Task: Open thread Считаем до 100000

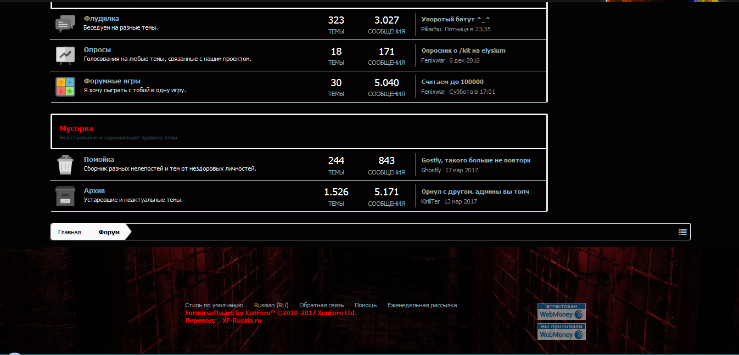Action: coord(452,82)
